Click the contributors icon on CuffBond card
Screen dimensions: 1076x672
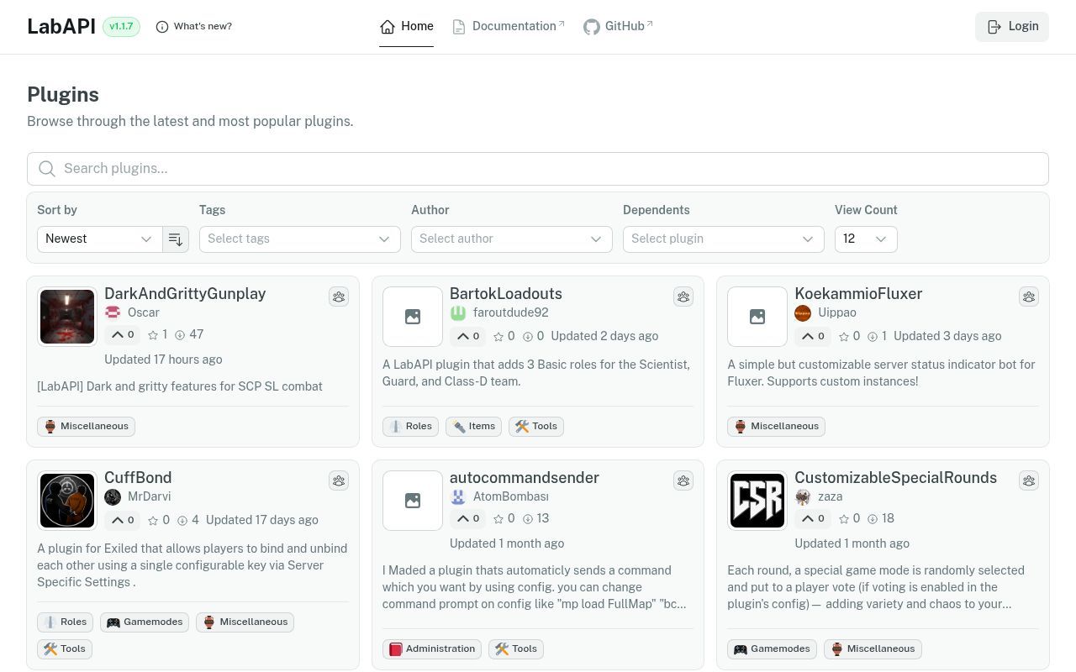pyautogui.click(x=339, y=480)
